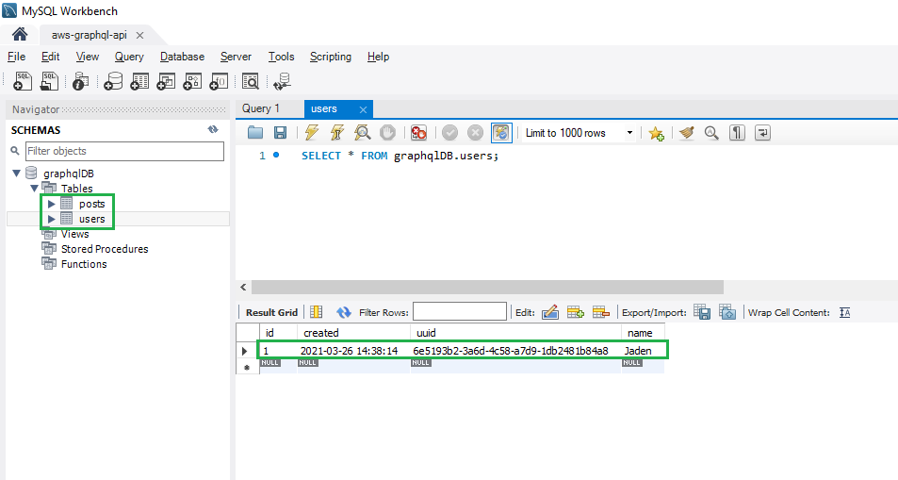Create a new SQL tab icon
The width and height of the screenshot is (898, 480).
click(23, 81)
